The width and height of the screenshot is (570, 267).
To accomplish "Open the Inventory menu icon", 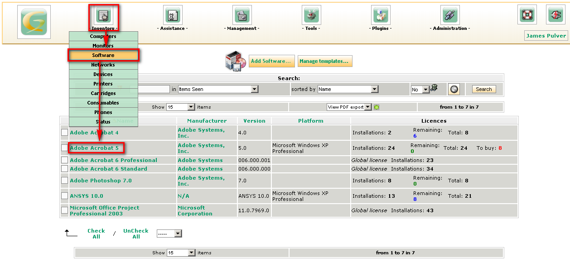I will pyautogui.click(x=103, y=15).
